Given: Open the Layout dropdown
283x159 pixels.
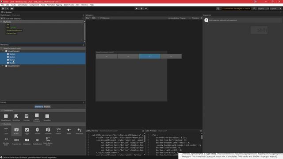Looking at the screenshot, I should point(275,8).
